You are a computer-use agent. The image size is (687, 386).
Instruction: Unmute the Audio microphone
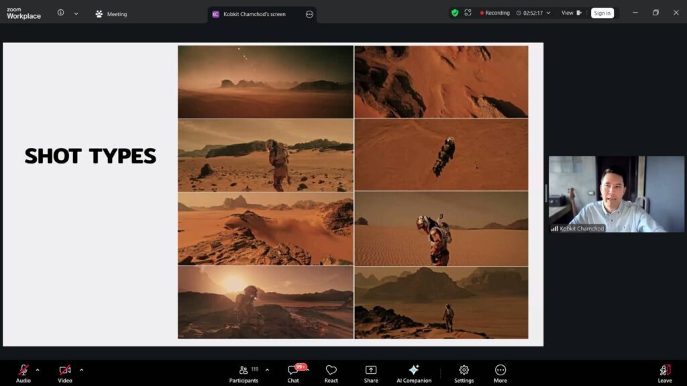23,374
